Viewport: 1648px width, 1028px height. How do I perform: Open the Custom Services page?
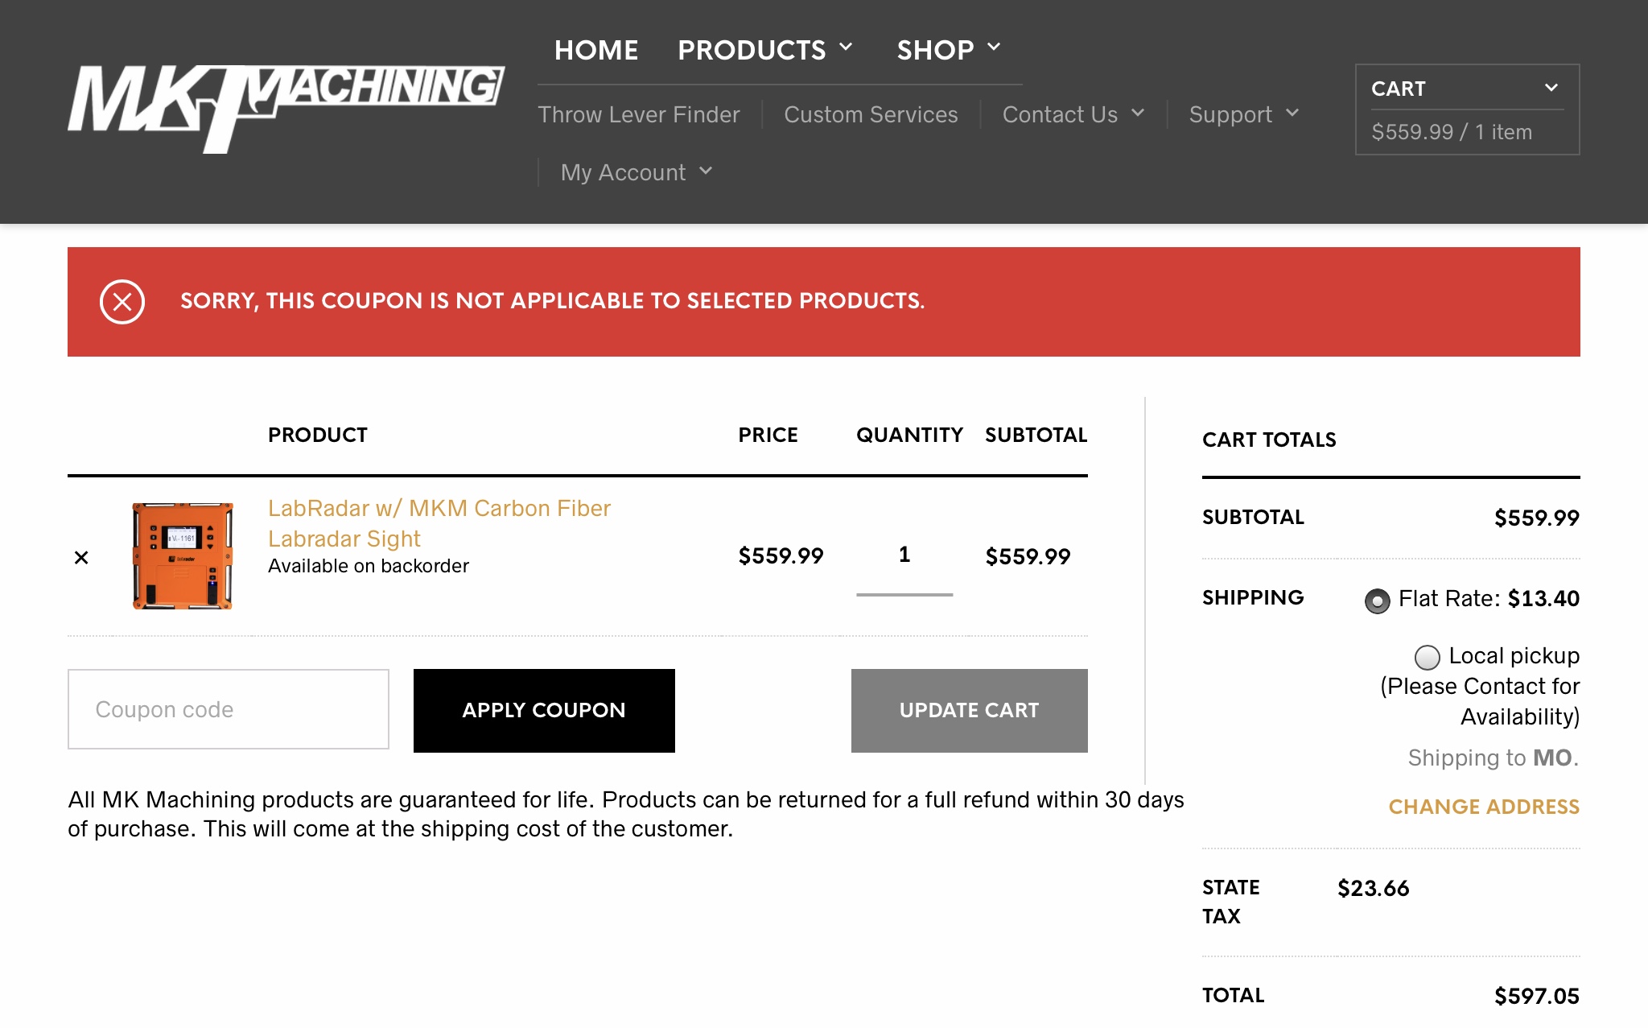(871, 114)
